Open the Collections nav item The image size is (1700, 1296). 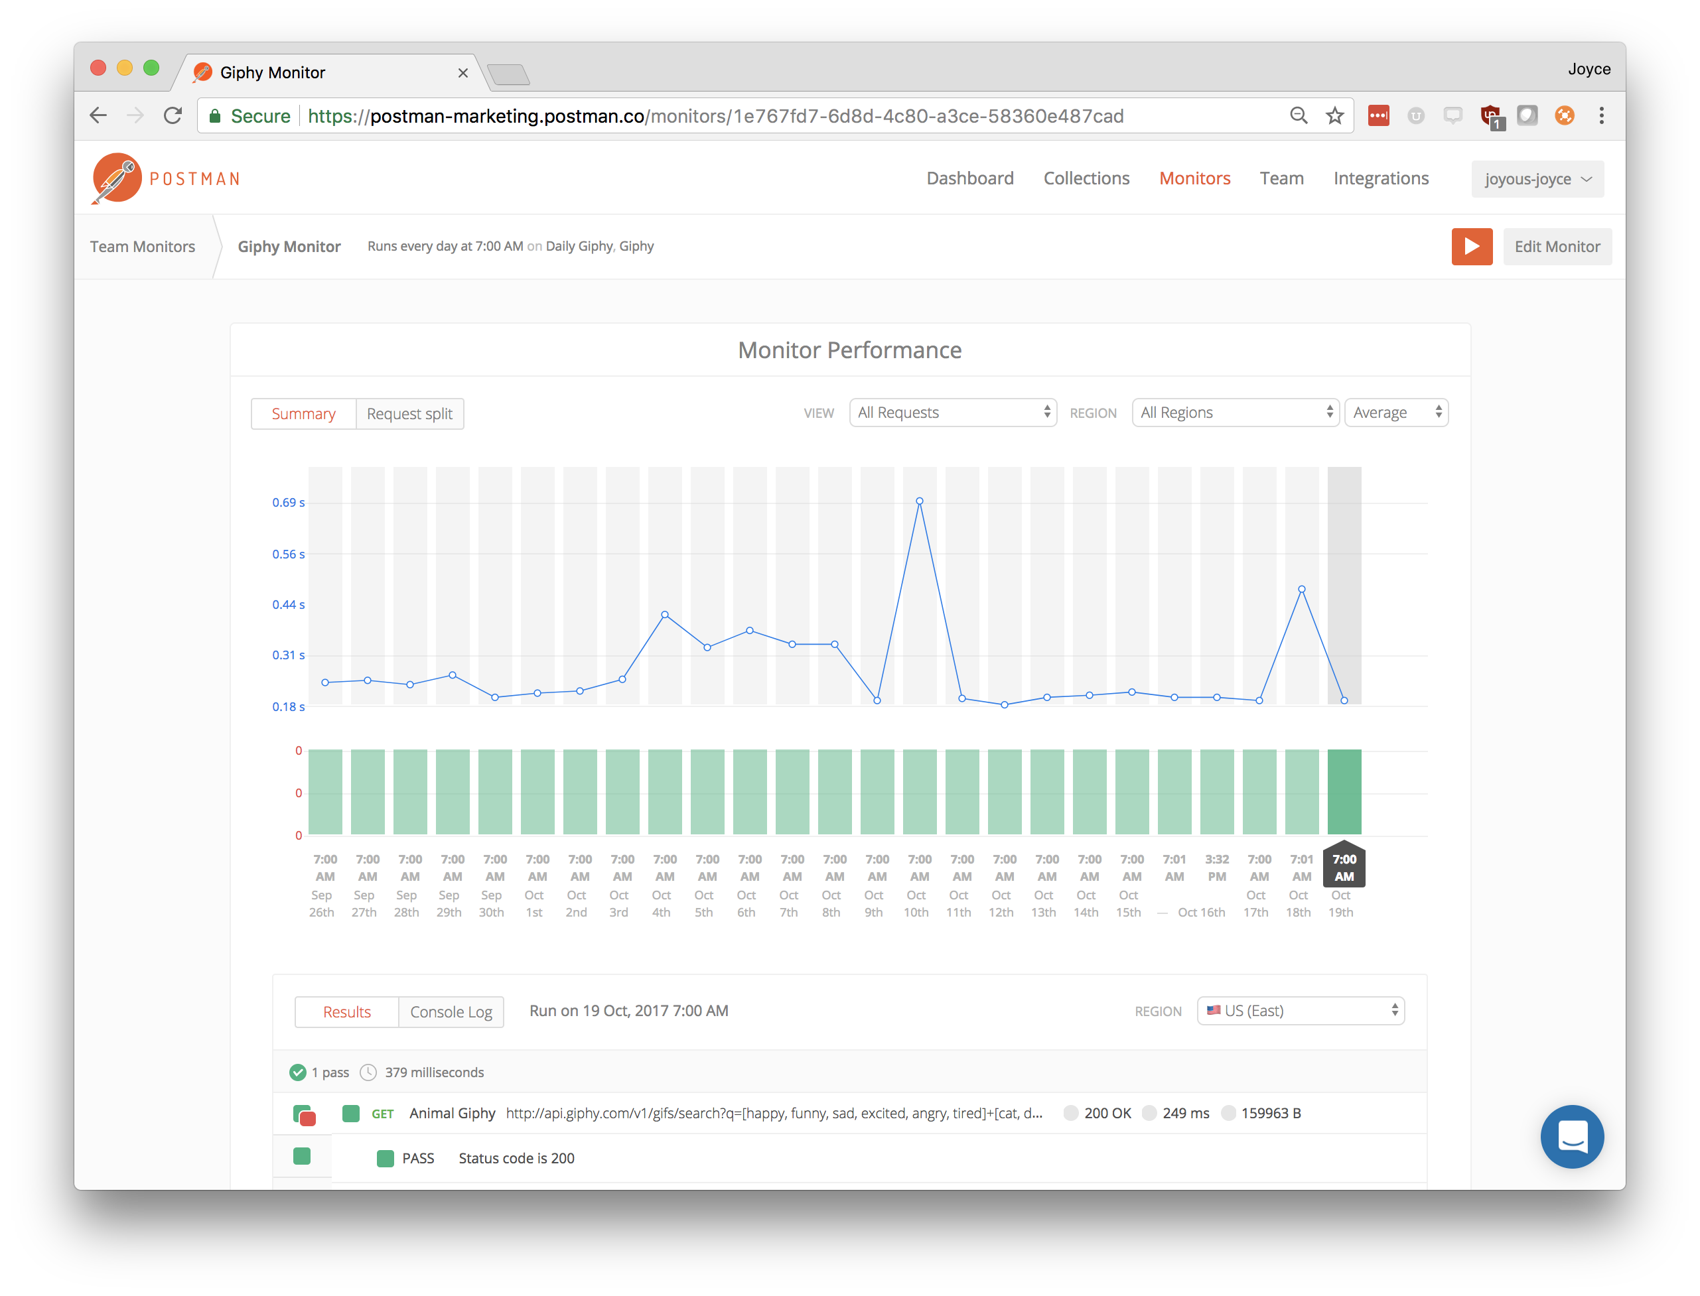(1086, 178)
